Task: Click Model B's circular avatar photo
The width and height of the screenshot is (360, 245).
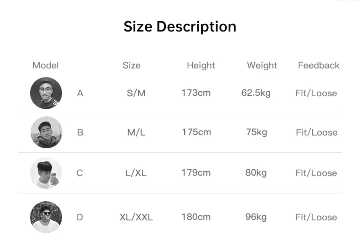Action: pyautogui.click(x=46, y=132)
